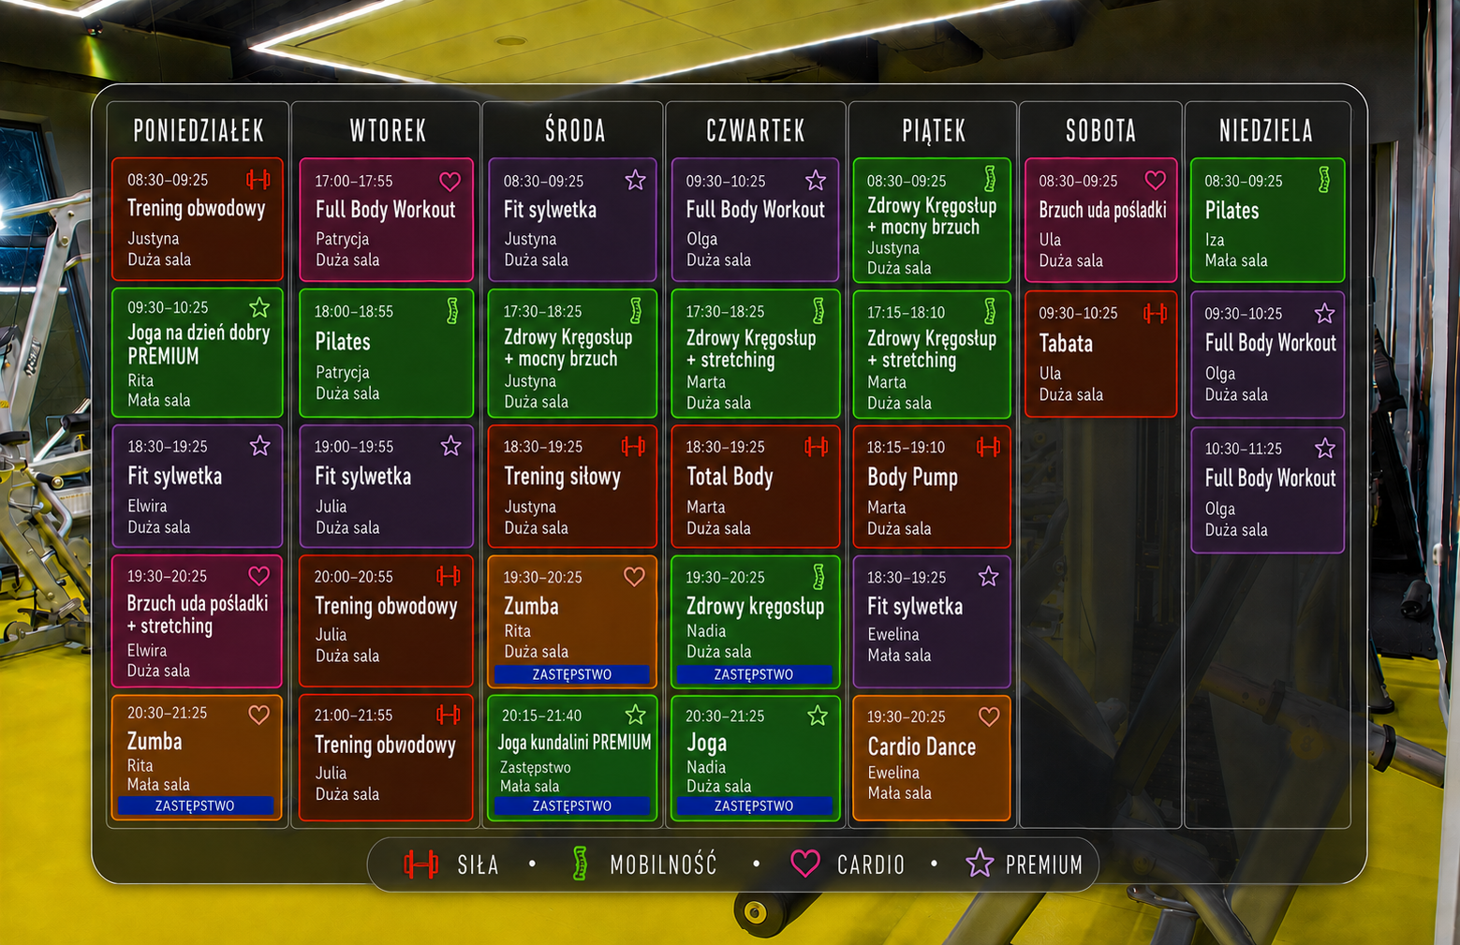Click the heart icon on Wednesday's Zumba card
Screen dimensions: 1460x945
pyautogui.click(x=634, y=577)
